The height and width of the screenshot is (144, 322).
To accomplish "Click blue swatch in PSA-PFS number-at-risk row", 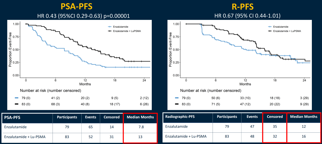I will [x=18, y=97].
